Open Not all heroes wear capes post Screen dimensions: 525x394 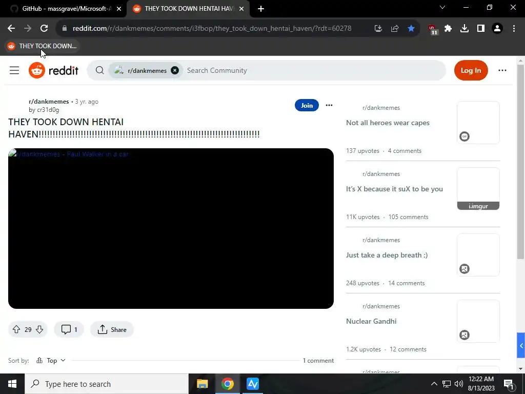tap(388, 123)
